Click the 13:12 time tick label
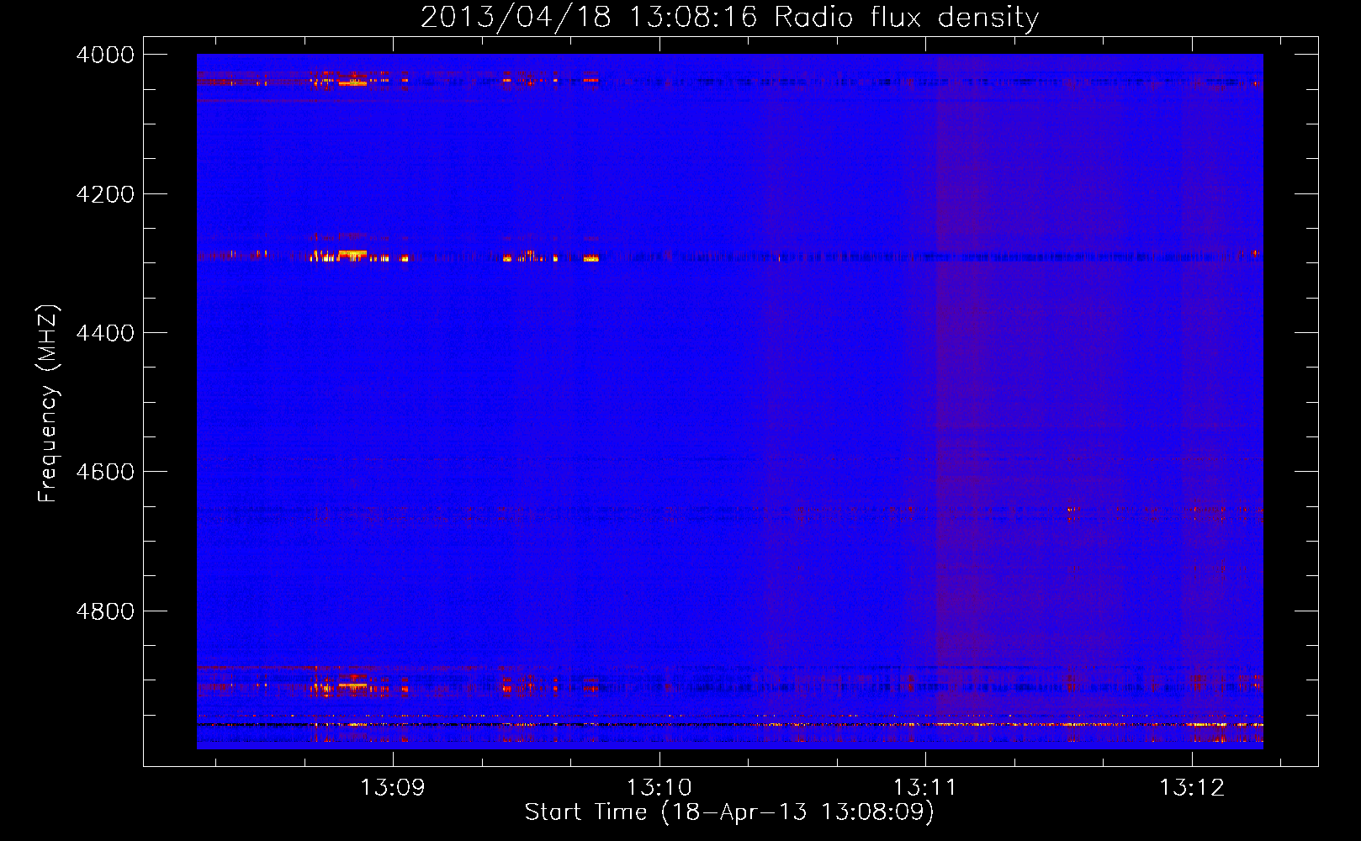Image resolution: width=1361 pixels, height=841 pixels. [1192, 788]
